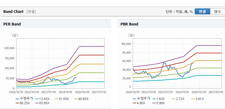This screenshot has width=225, height=109.
Task: Click the 150,000 axis label in PER chart
Action: [9, 58]
